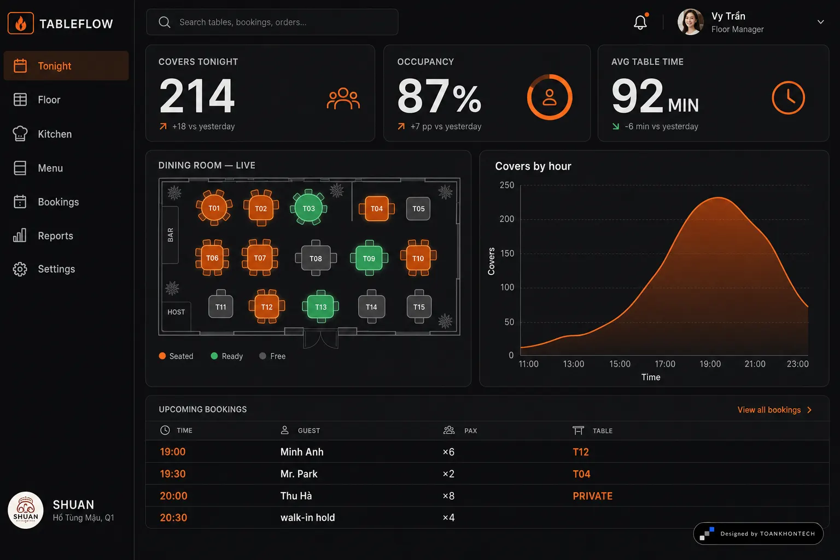840x560 pixels.
Task: Click the Ready green legend dot
Action: click(x=214, y=356)
